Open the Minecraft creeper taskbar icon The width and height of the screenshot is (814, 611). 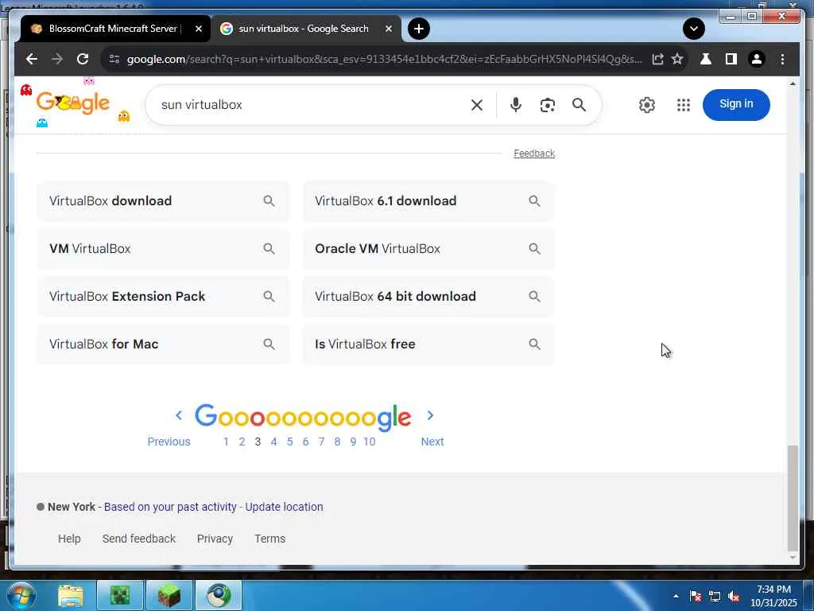coord(119,595)
